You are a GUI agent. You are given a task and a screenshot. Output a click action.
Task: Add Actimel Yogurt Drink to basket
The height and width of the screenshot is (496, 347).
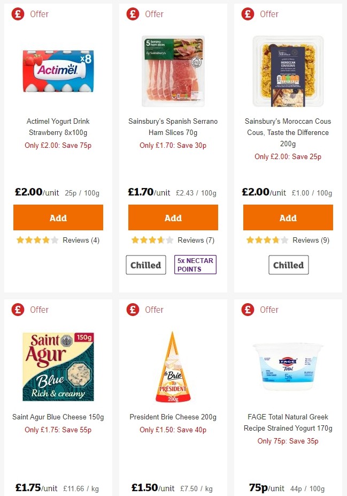click(x=58, y=217)
